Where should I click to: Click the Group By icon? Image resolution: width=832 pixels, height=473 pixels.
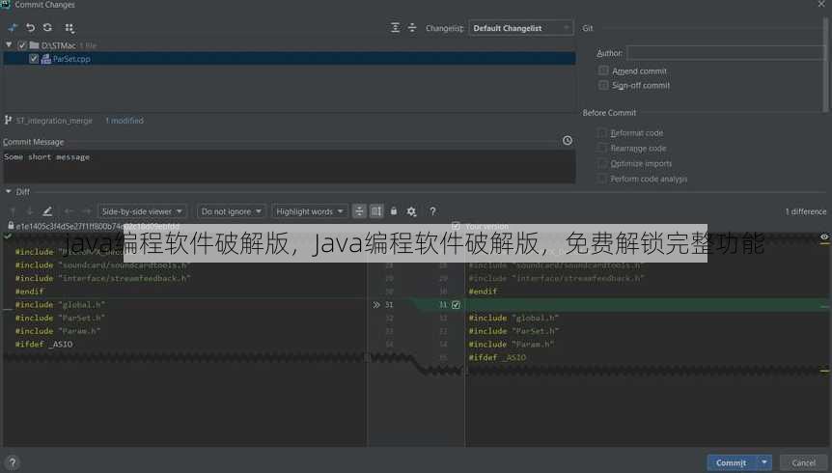[69, 28]
